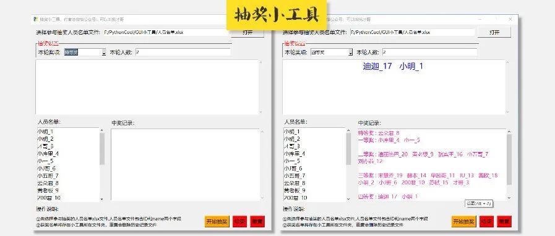Click 重置 in the left window
Screen dimensions: 555x236
click(x=257, y=222)
